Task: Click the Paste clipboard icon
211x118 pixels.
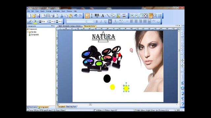Action: tap(71, 16)
